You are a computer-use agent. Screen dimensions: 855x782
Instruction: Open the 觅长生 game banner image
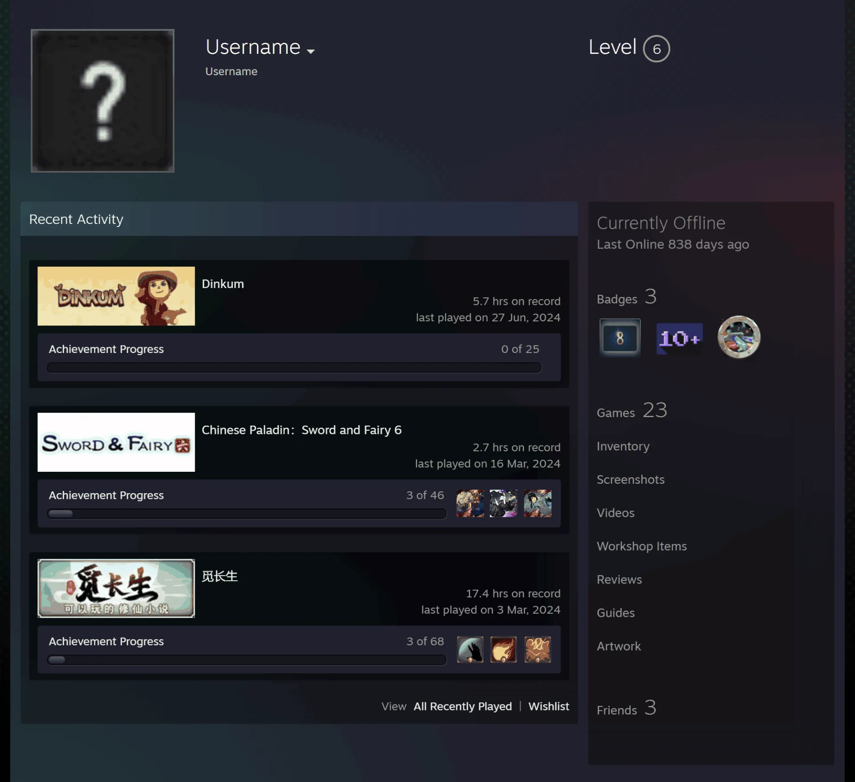pyautogui.click(x=116, y=588)
